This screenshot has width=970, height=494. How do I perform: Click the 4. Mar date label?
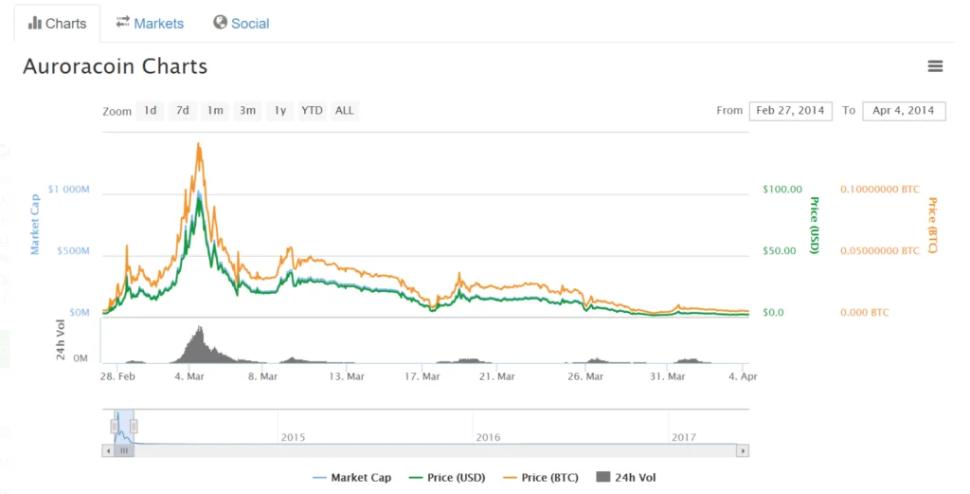pos(189,376)
